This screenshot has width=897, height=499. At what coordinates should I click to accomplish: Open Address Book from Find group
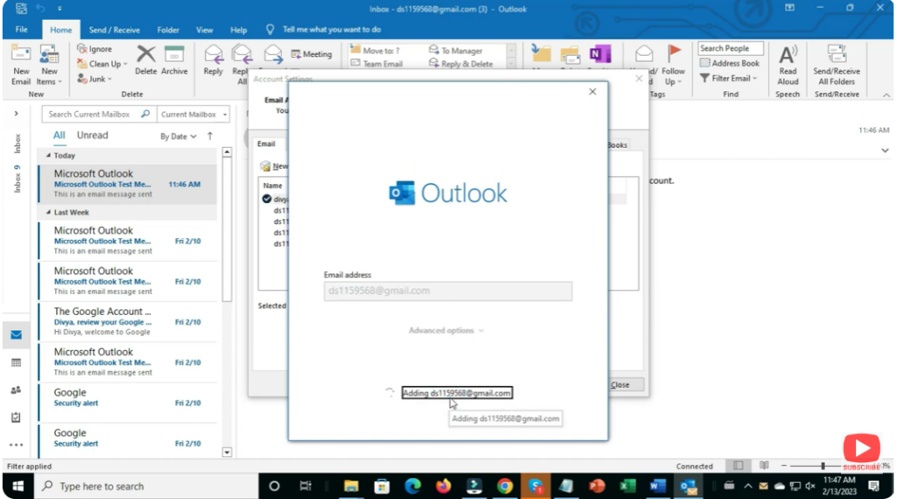tap(729, 63)
